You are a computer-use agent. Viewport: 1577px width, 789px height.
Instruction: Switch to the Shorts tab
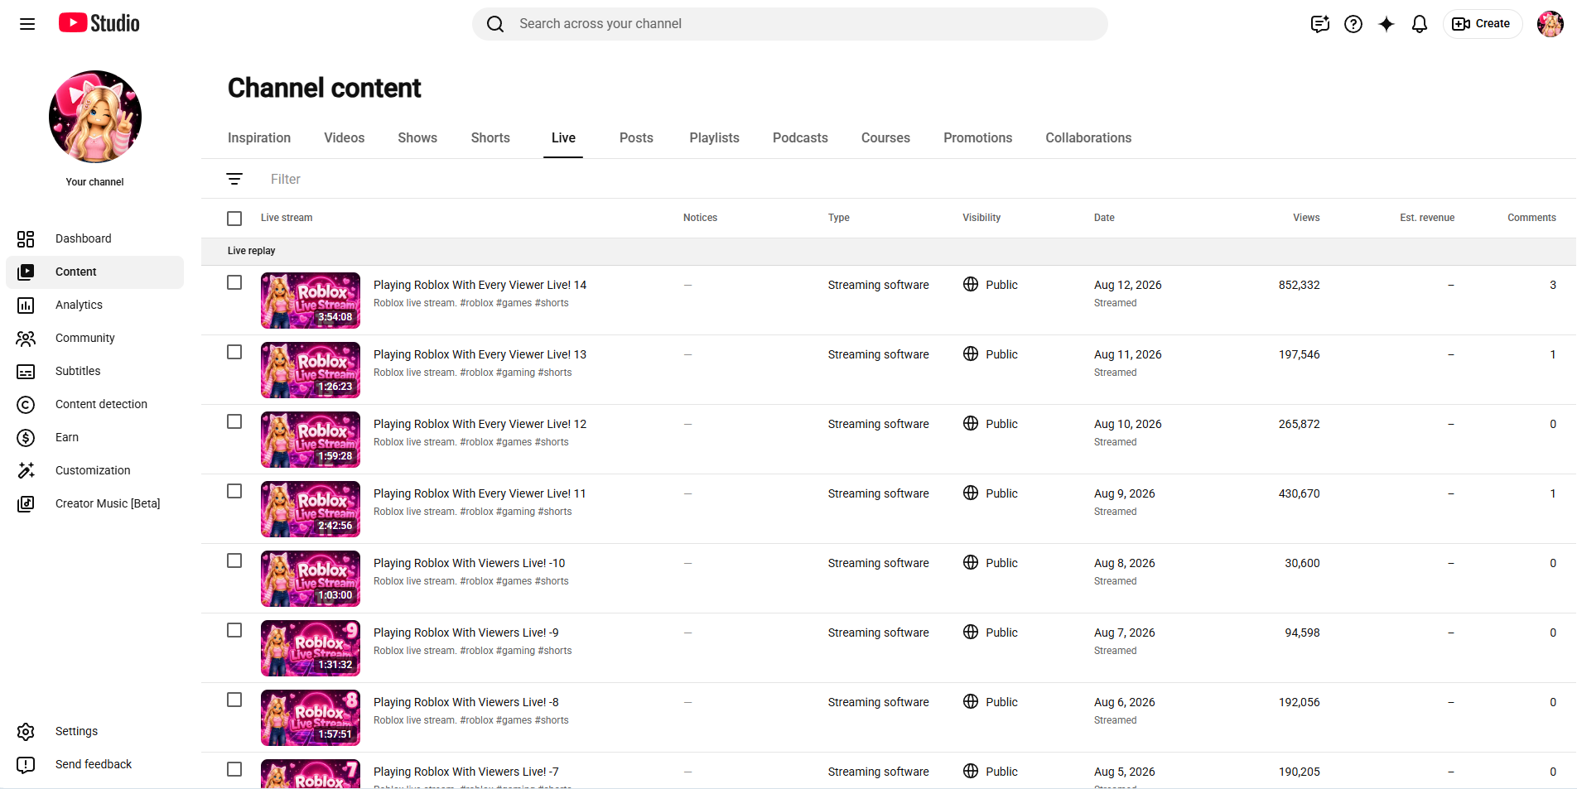coord(490,138)
